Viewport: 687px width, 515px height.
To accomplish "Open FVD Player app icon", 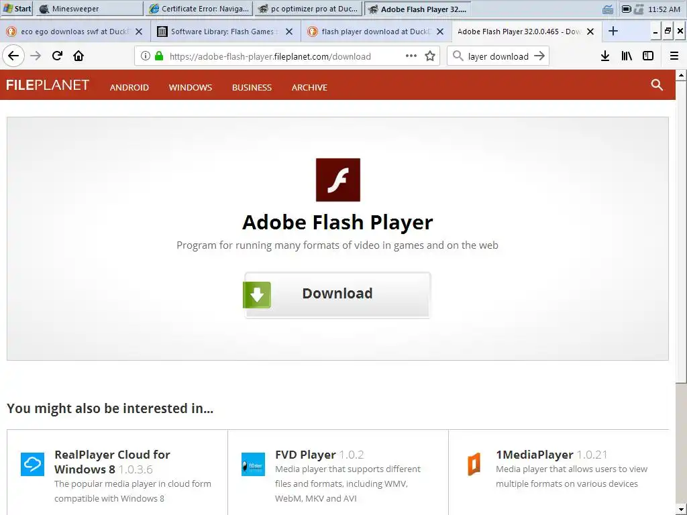I will tap(253, 464).
